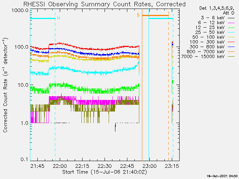This screenshot has height=179, width=239.
Task: Click the red legend line for 100 - 300 keV
Action: coord(231,42)
